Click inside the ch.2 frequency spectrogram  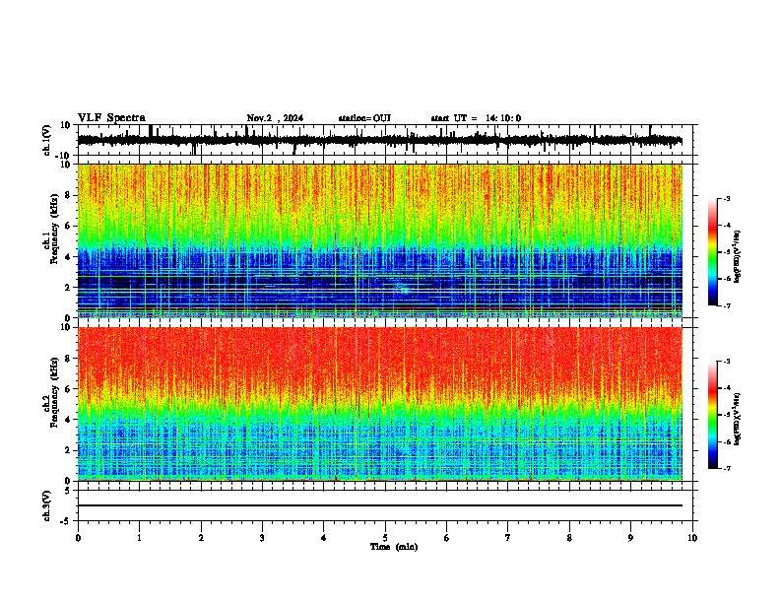(x=379, y=404)
